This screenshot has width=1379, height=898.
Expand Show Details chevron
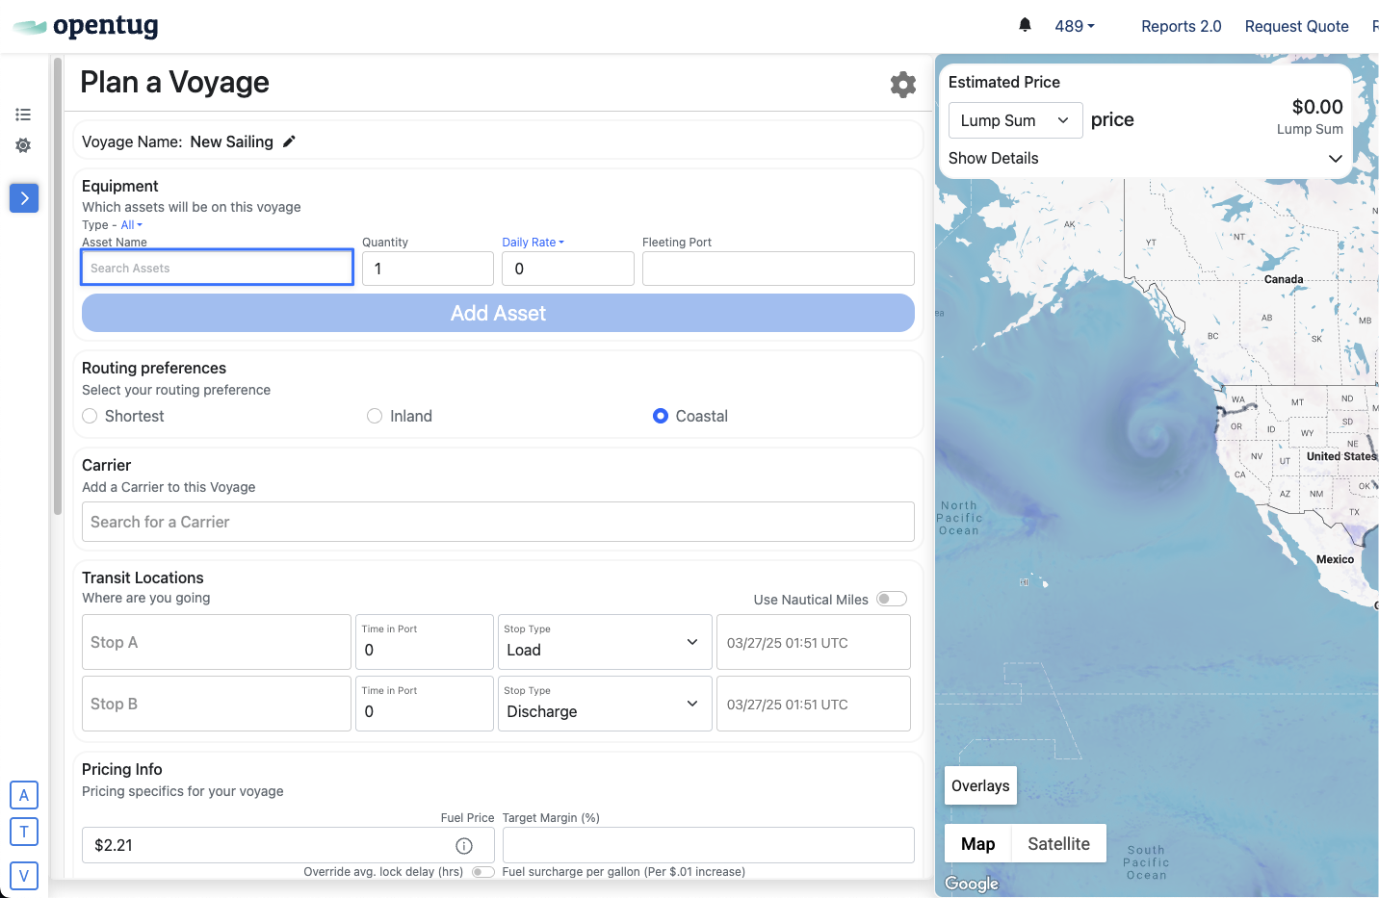click(1335, 159)
